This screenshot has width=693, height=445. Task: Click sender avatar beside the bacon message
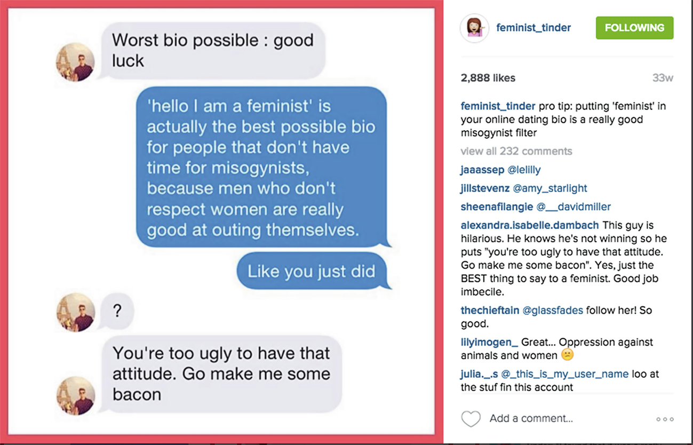[x=75, y=395]
